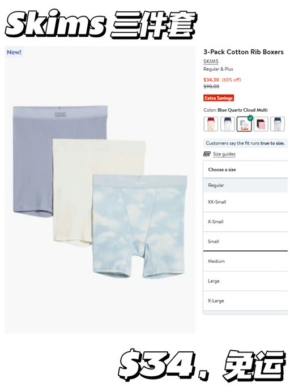Select the burgundy and pink color swatch
This screenshot has width=290, height=387.
point(261,124)
